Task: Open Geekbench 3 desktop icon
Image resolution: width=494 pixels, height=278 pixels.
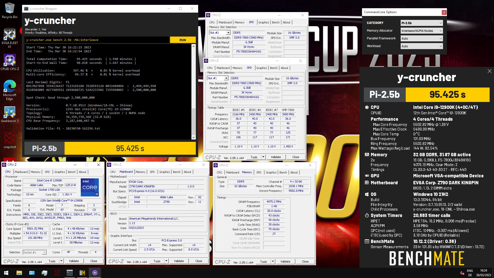Action: point(10,114)
